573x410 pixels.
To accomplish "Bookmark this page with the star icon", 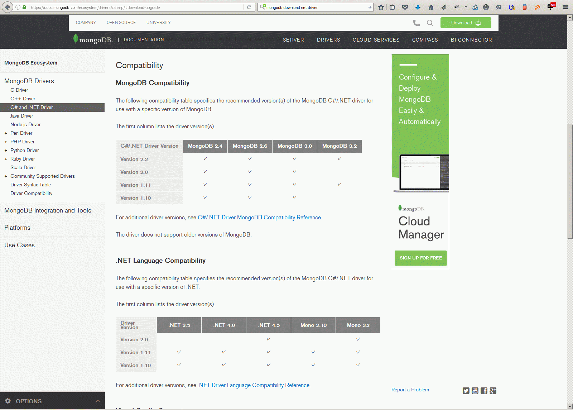I will tap(381, 7).
